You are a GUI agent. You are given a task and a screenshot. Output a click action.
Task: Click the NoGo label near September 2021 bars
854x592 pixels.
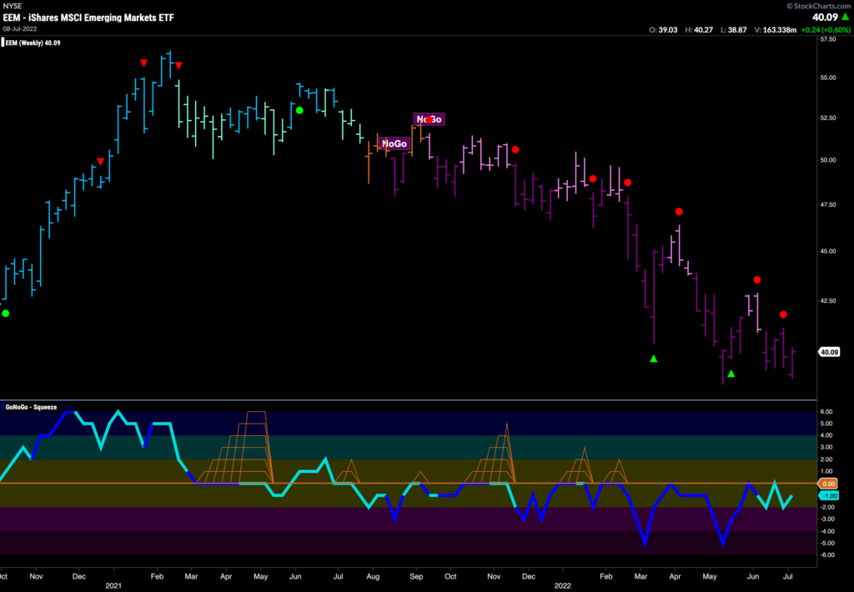[430, 119]
